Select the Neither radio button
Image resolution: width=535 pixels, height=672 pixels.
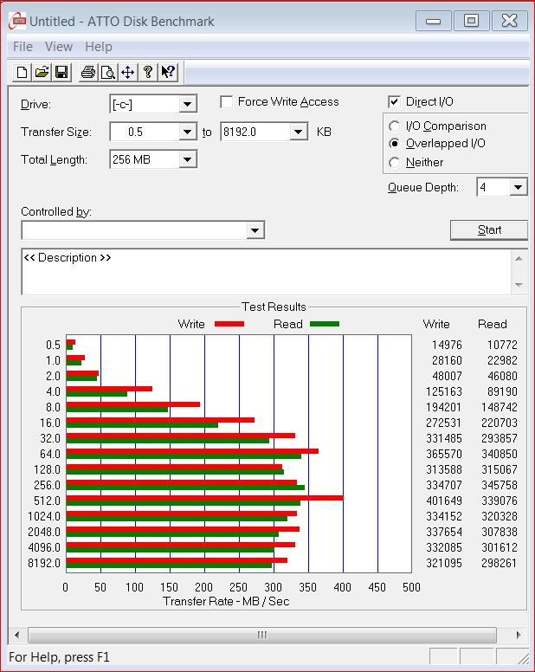[394, 163]
